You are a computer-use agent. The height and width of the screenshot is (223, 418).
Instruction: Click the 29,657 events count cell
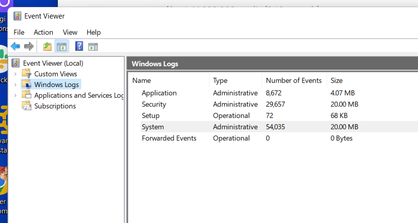click(x=275, y=104)
